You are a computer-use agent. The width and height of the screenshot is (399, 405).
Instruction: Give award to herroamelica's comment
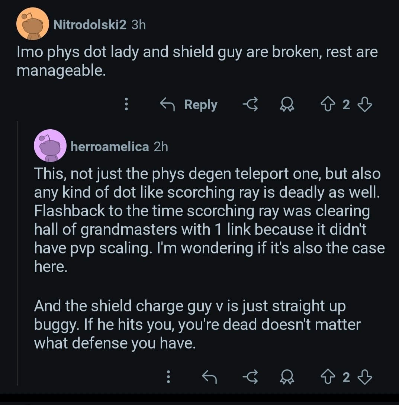(287, 377)
